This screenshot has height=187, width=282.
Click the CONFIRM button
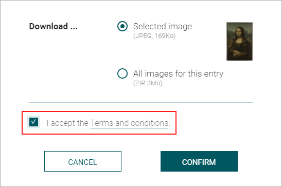point(199,161)
